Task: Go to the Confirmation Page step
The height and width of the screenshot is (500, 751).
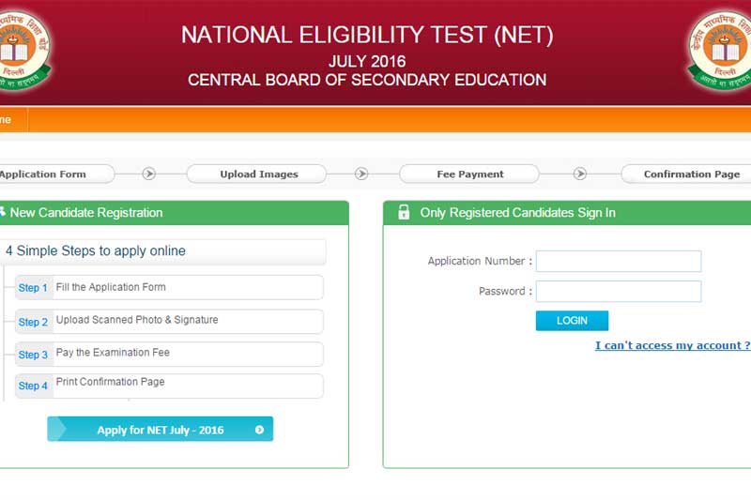Action: [690, 174]
